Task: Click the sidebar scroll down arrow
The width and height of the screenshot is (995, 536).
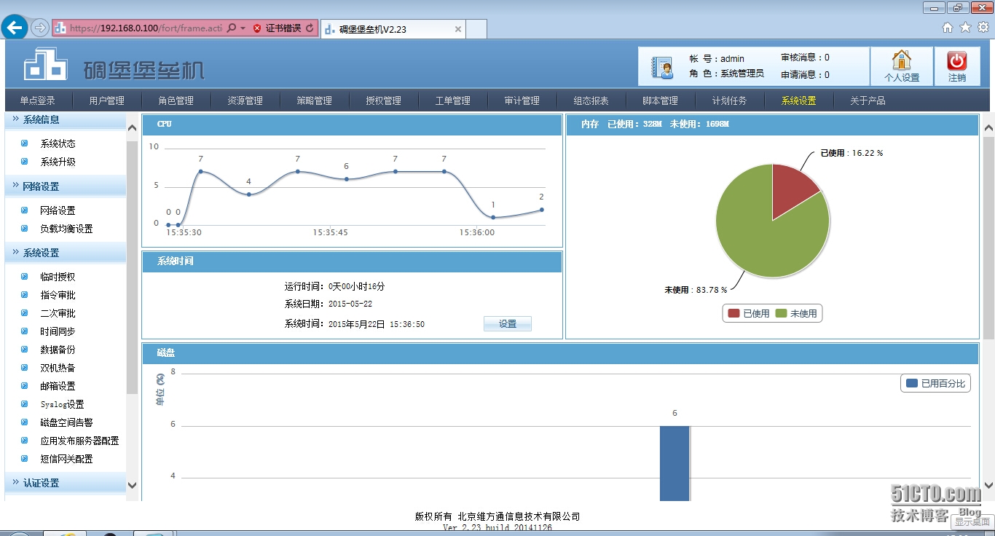Action: tap(132, 485)
